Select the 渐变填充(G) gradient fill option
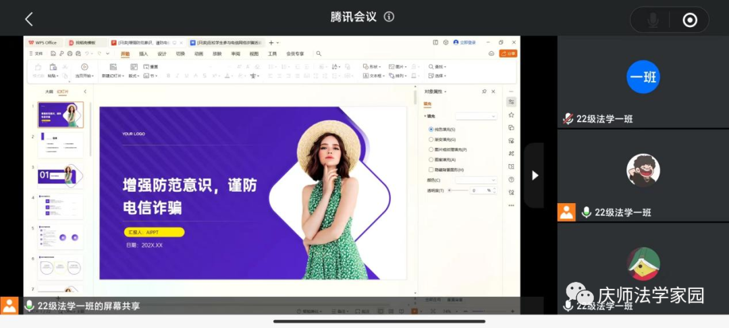 click(431, 139)
